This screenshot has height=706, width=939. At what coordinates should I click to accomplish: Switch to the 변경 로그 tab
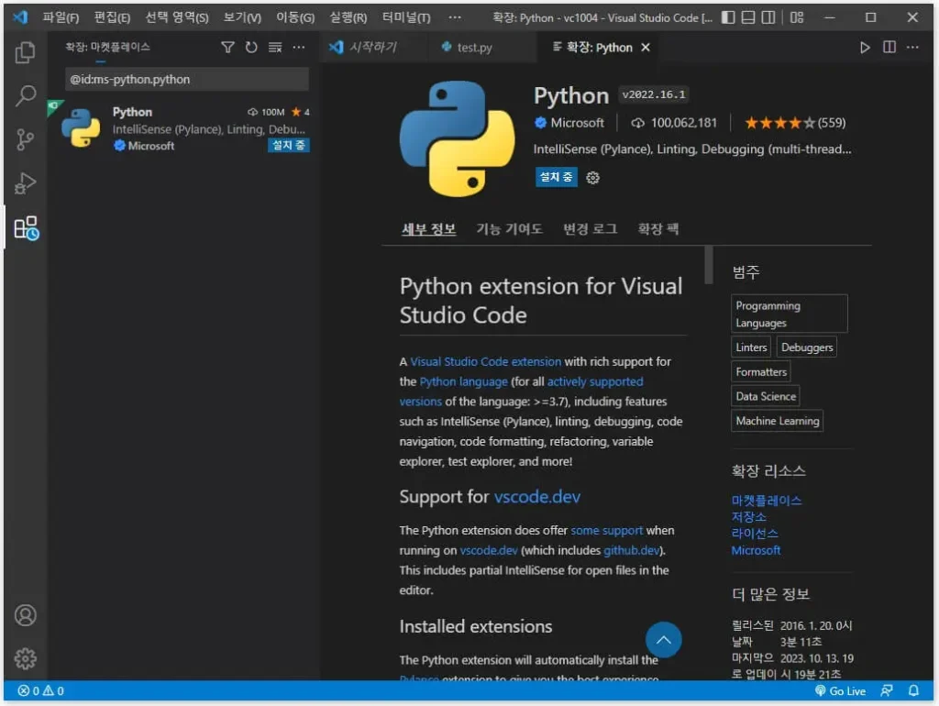pyautogui.click(x=590, y=229)
